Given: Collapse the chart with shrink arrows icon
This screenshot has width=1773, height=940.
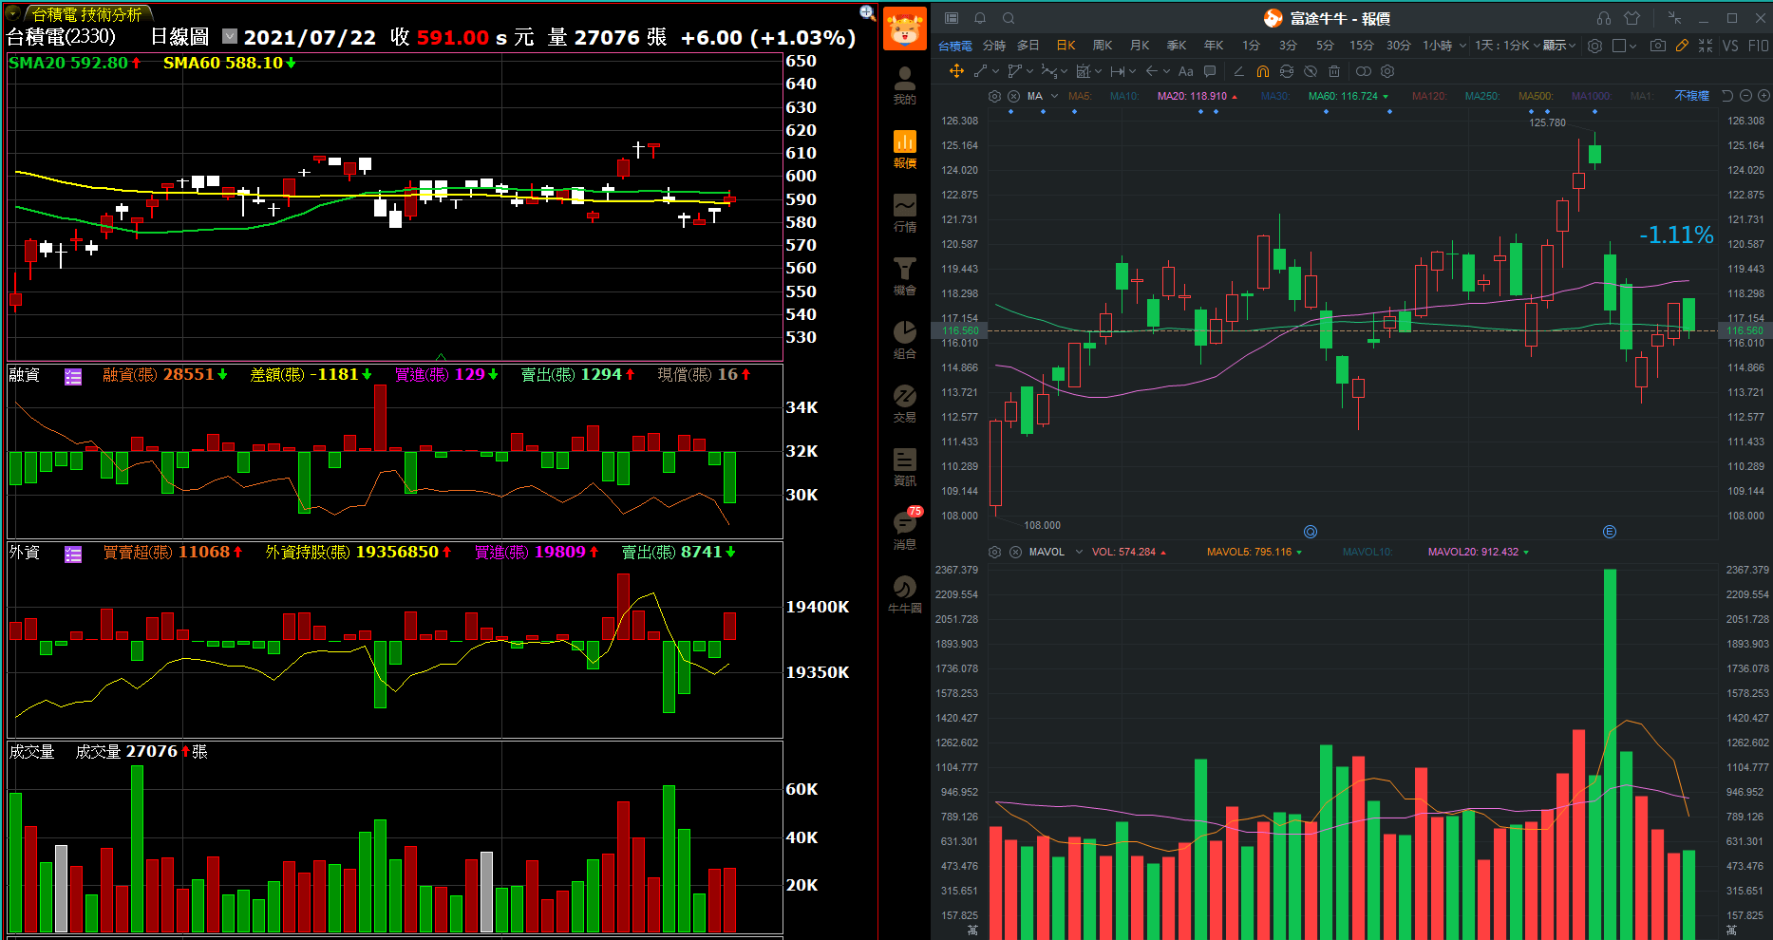Looking at the screenshot, I should coord(1706,45).
